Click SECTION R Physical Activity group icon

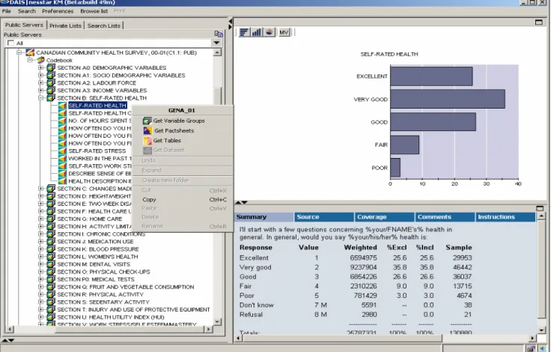pyautogui.click(x=51, y=294)
